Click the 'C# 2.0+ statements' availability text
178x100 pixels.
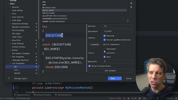click(111, 44)
